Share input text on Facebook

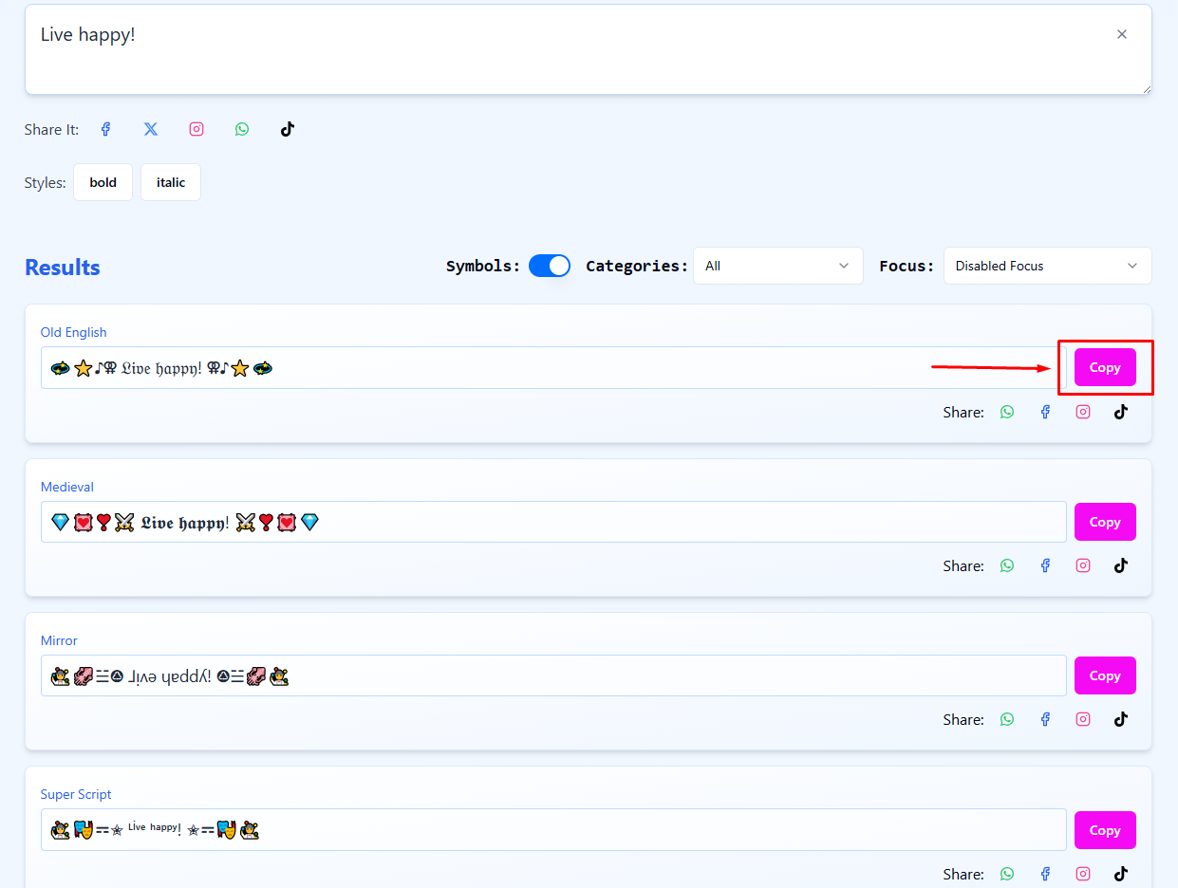pos(105,129)
